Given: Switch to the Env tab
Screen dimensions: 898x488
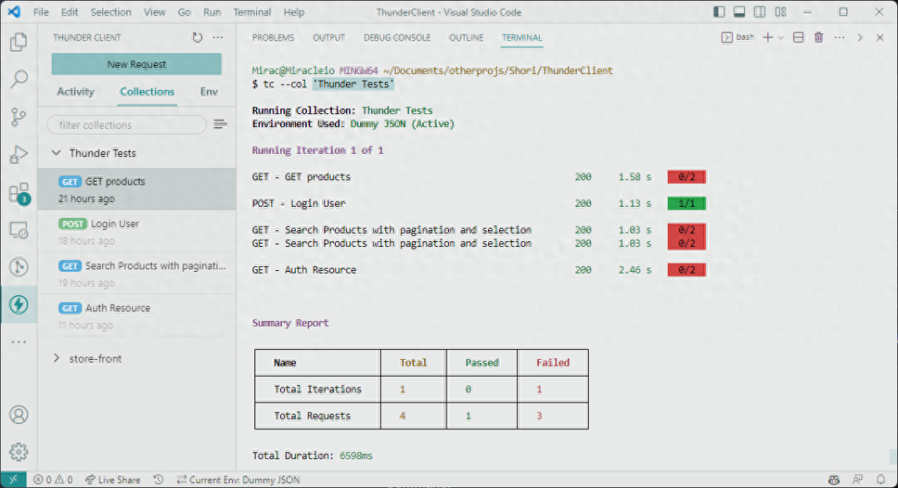Looking at the screenshot, I should [x=209, y=91].
